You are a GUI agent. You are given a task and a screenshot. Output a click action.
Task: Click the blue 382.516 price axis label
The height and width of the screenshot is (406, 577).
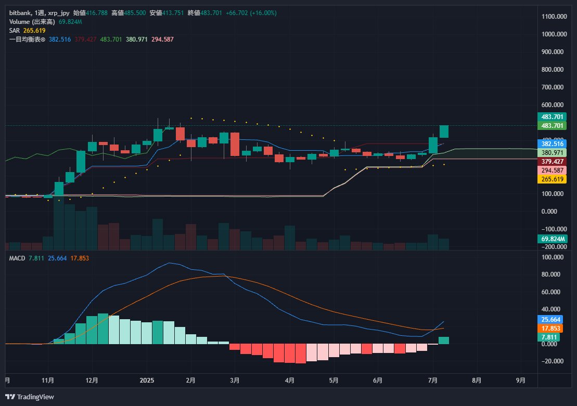pyautogui.click(x=552, y=144)
